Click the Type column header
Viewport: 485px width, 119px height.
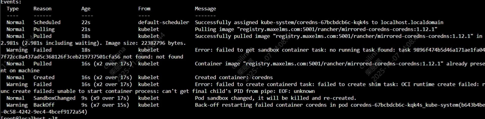[x=13, y=9]
